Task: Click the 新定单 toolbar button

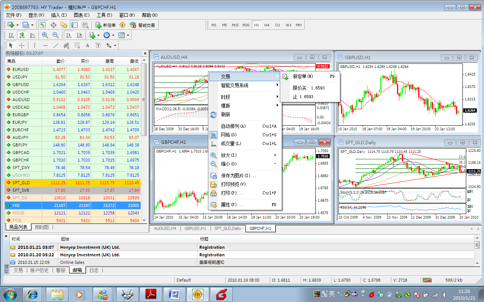Action: click(105, 25)
